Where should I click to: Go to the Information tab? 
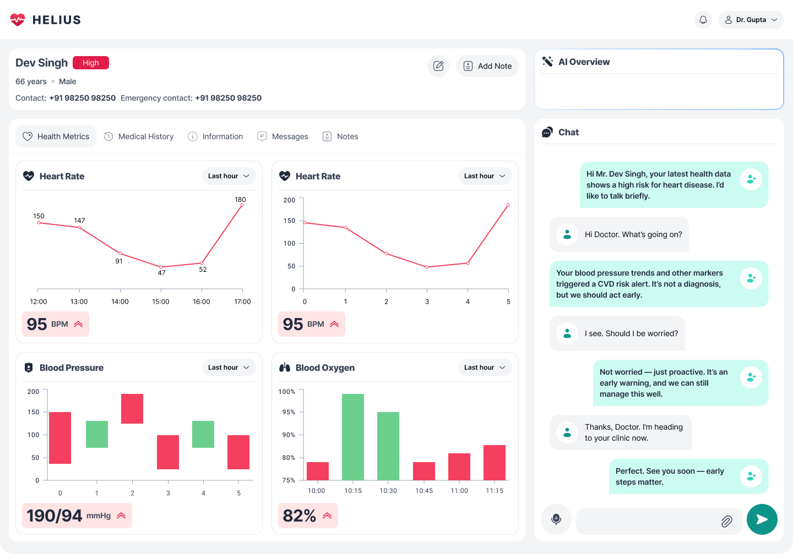click(215, 136)
